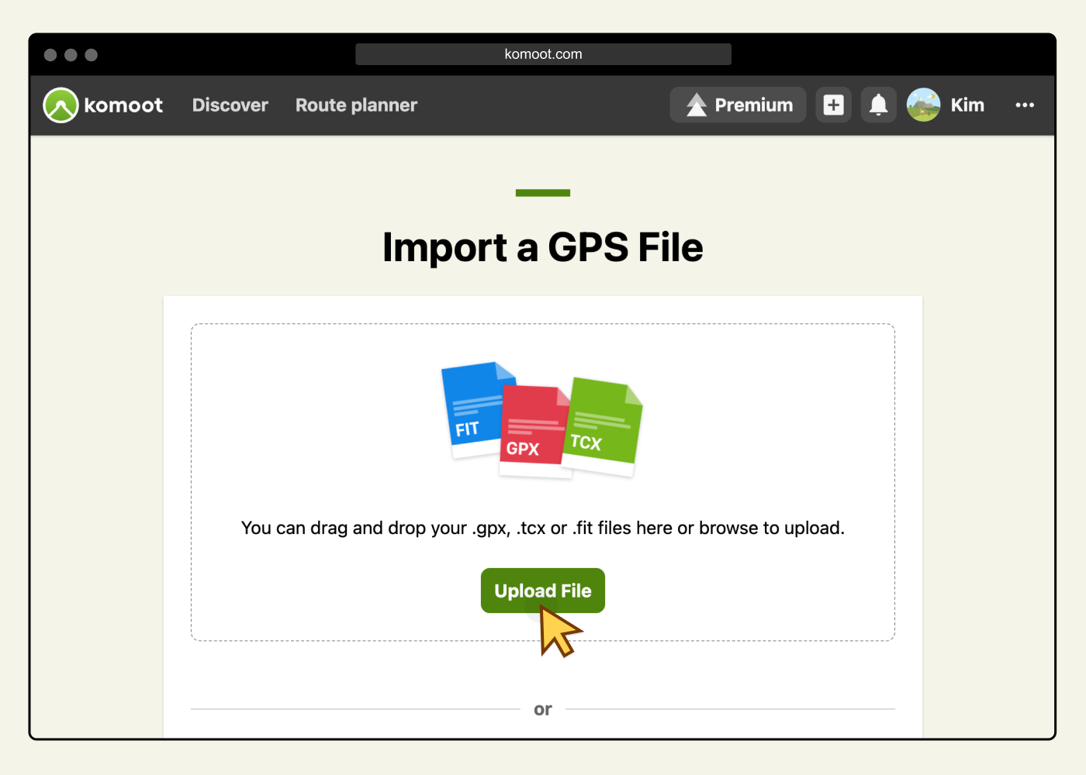
Task: Maximize the browser window
Action: [x=92, y=55]
